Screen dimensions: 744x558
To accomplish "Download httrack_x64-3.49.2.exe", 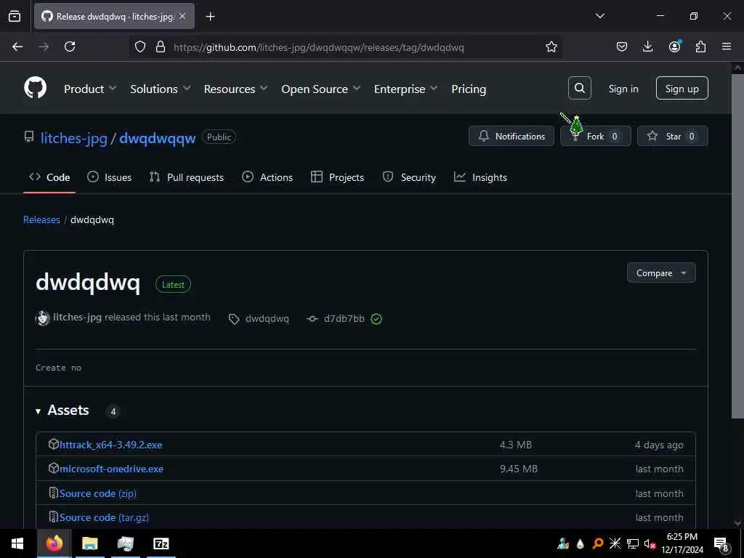I will [x=110, y=445].
